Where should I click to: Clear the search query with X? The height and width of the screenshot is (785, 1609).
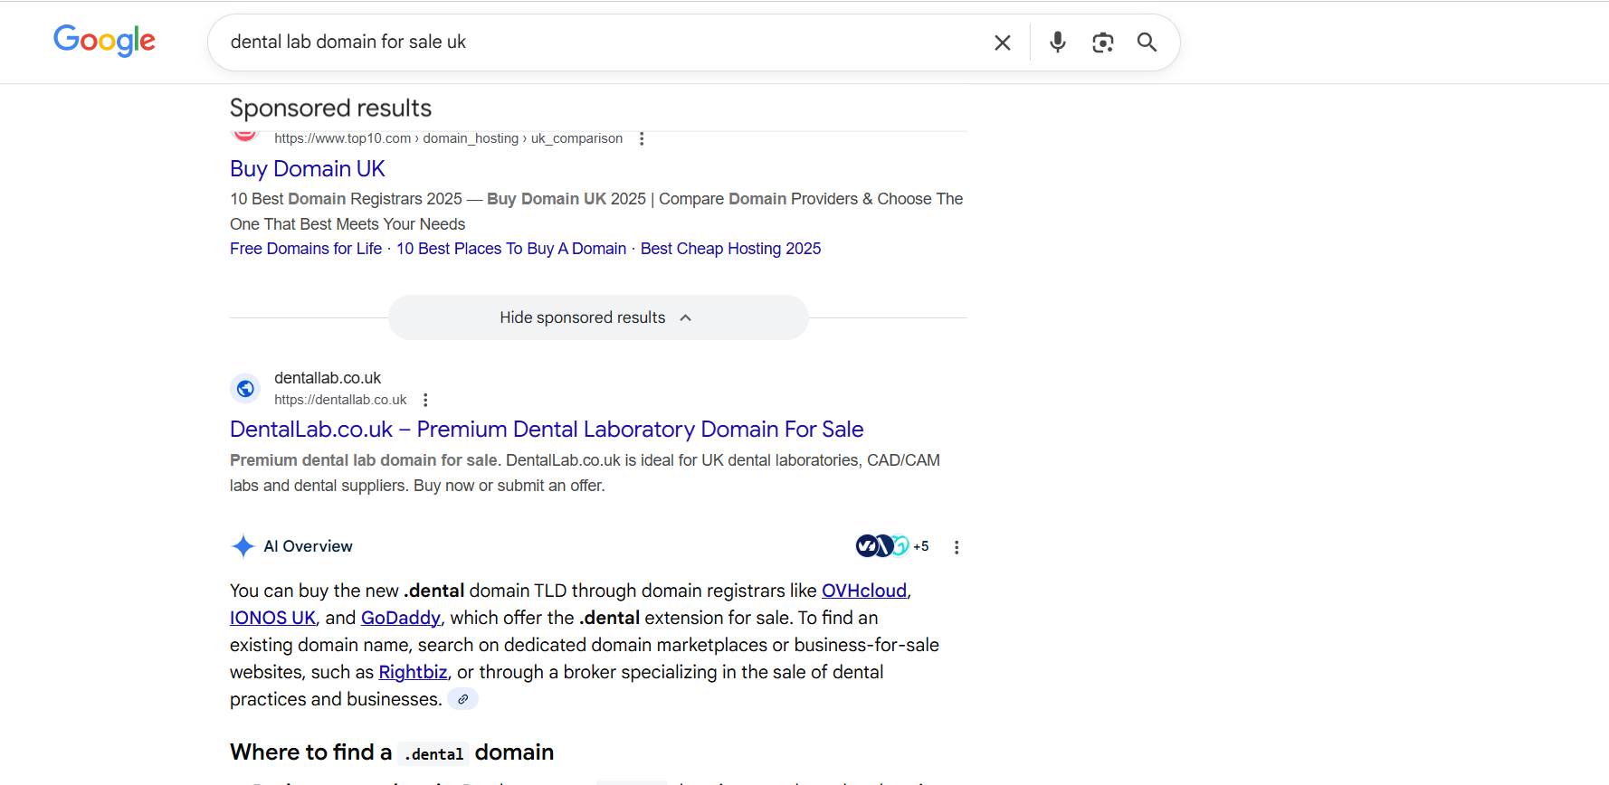point(1002,43)
